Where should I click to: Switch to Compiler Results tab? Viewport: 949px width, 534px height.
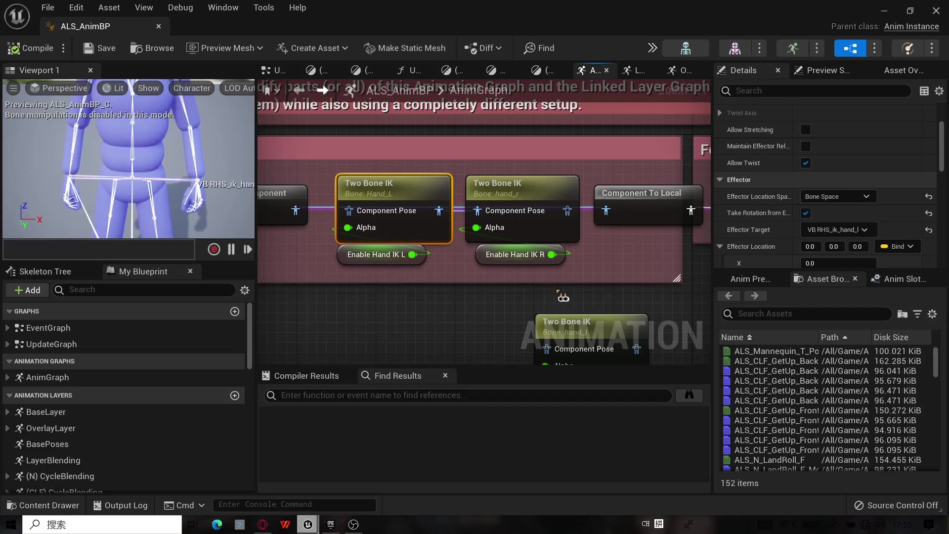point(301,376)
